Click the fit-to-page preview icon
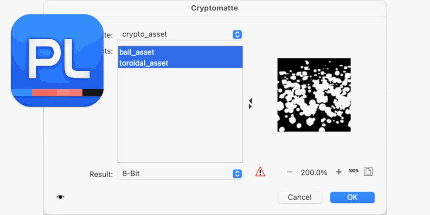430x215 pixels. coord(368,172)
